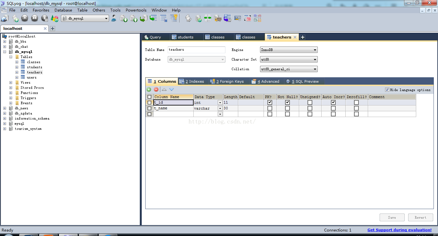Select the t_name row checkbox
The height and width of the screenshot is (236, 438).
(149, 108)
